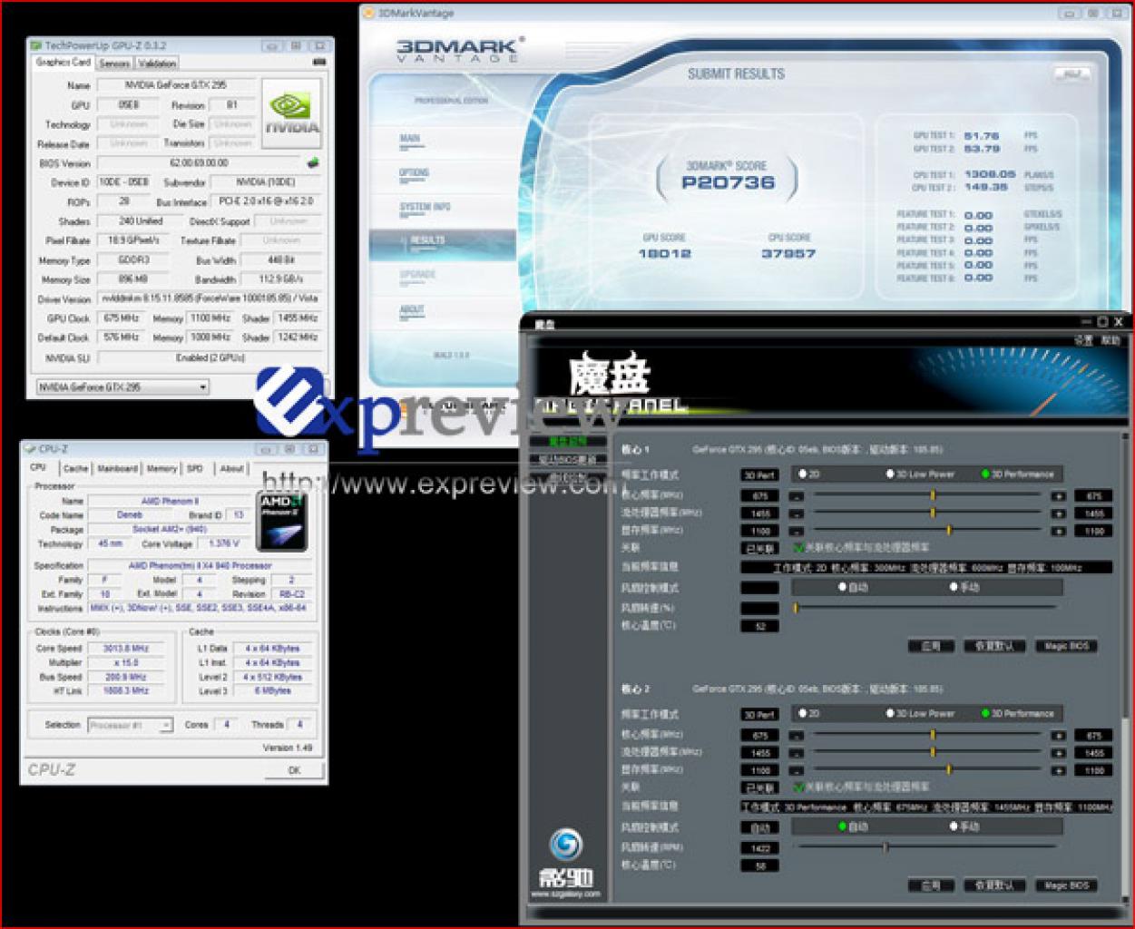Click the core 2 fan speed slider

pyautogui.click(x=925, y=846)
